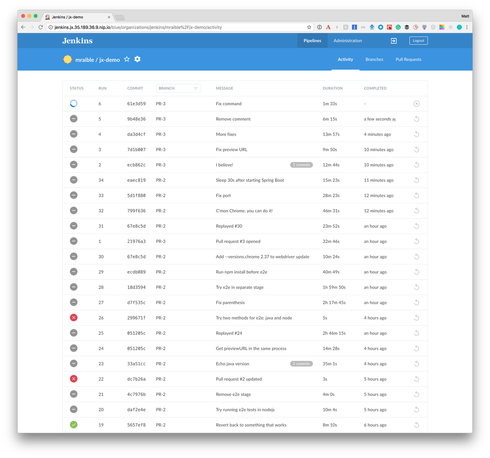Click the commit hash 5657ef8
The height and width of the screenshot is (458, 490).
(136, 425)
